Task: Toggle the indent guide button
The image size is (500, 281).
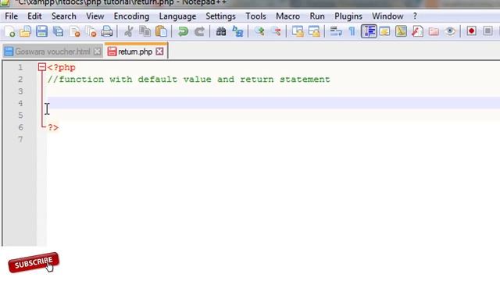Action: [369, 31]
